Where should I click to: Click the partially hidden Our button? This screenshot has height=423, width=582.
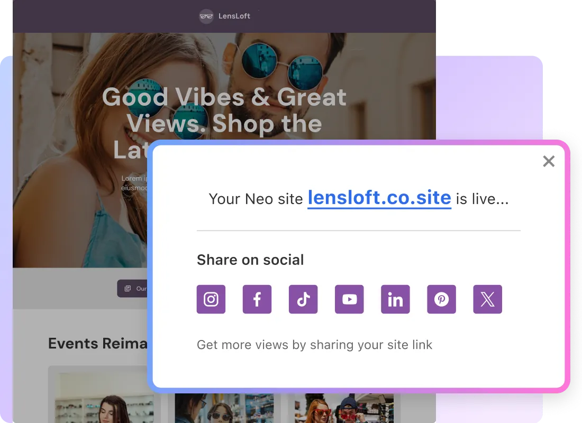point(132,288)
